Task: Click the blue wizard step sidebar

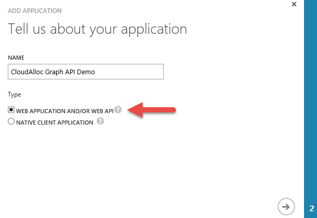Action: (x=310, y=104)
